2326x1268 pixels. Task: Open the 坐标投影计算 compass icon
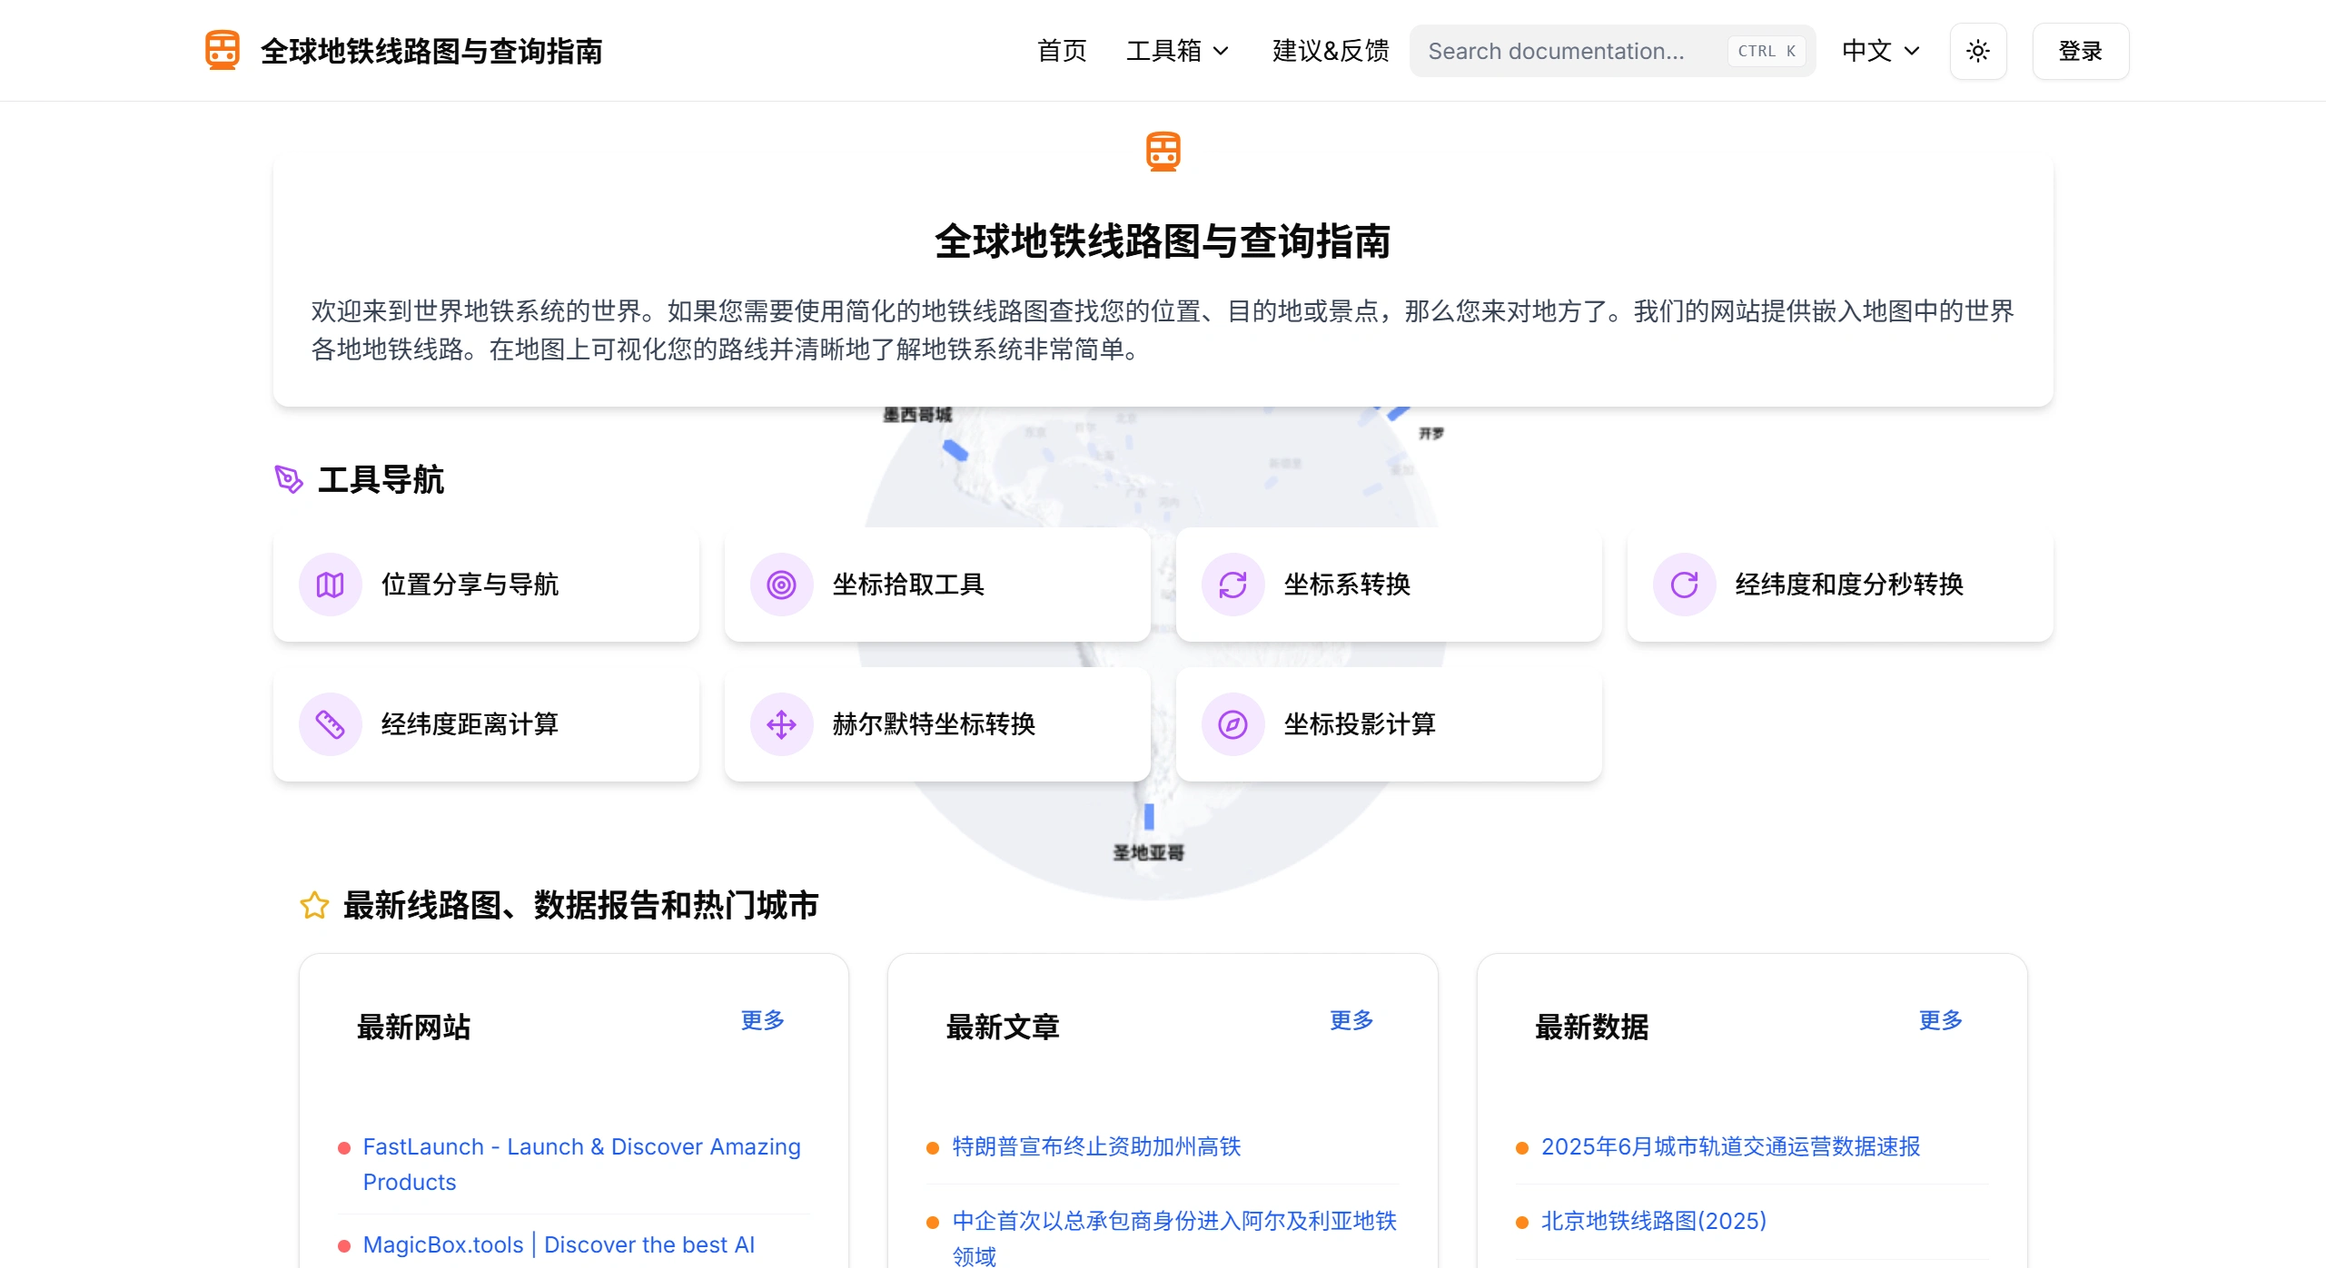[1232, 724]
